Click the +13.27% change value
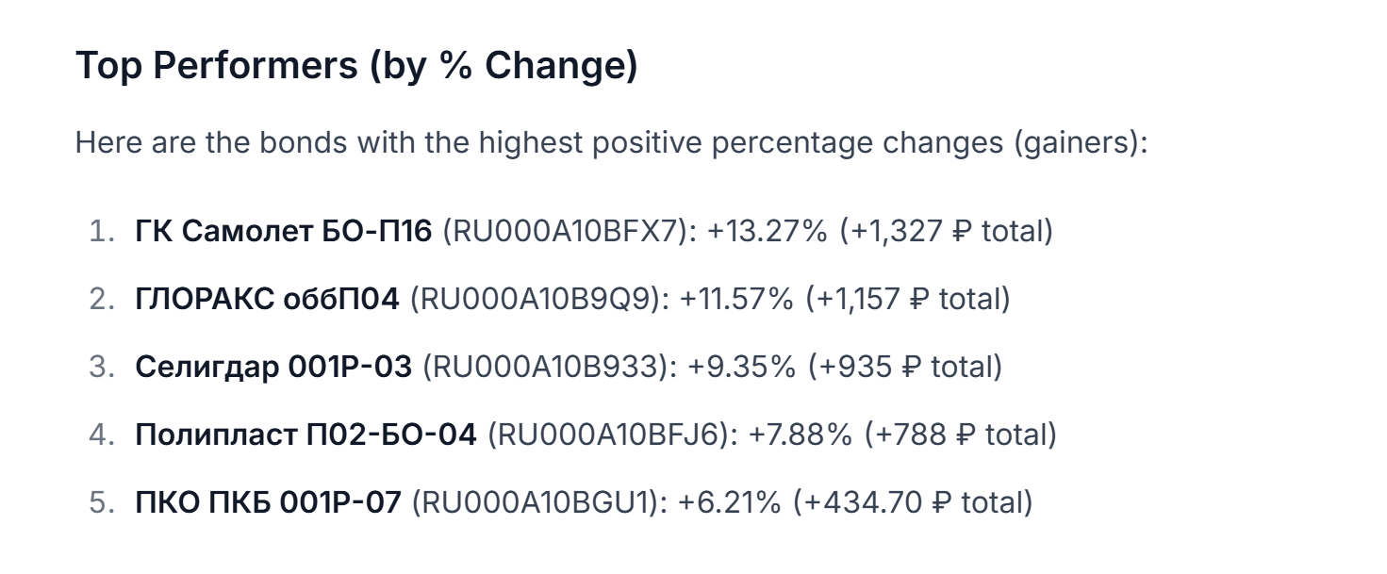The width and height of the screenshot is (1387, 574). pyautogui.click(x=766, y=231)
